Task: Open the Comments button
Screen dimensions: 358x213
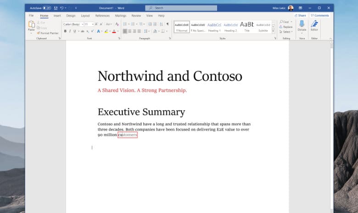Action: tap(319, 15)
